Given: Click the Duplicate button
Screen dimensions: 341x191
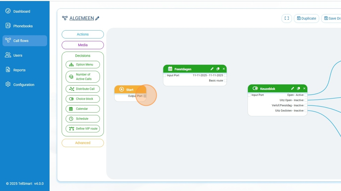Looking at the screenshot, I should [x=306, y=18].
